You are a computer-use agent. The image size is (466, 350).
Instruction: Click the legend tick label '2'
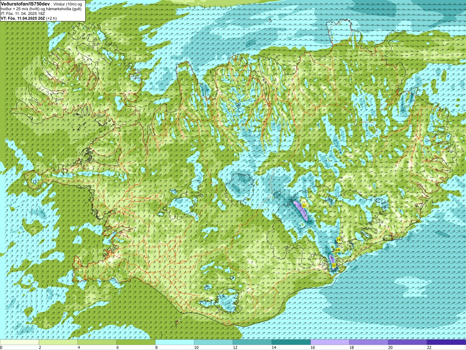click(40, 347)
